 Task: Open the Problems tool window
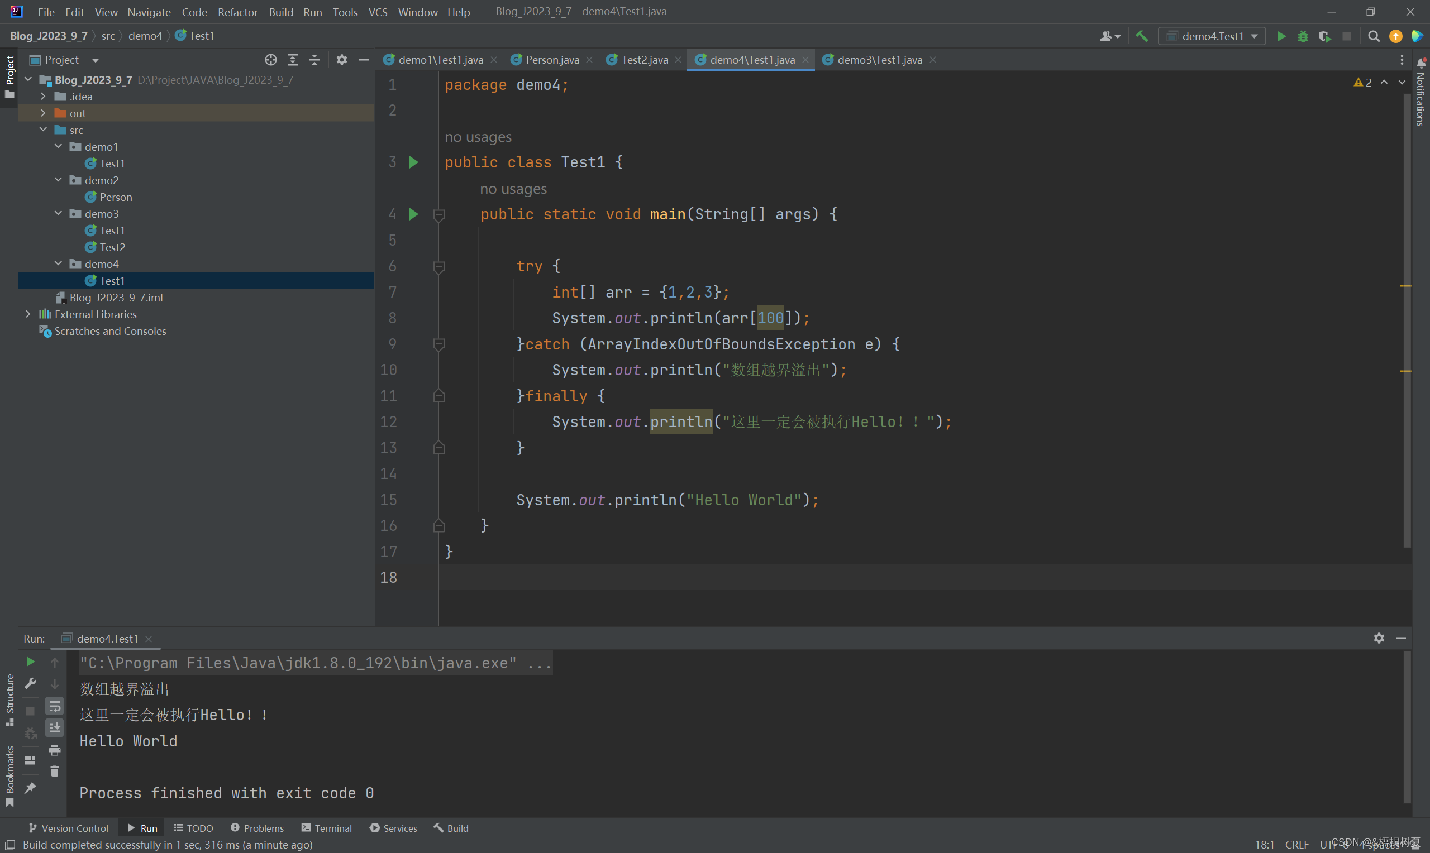coord(257,828)
